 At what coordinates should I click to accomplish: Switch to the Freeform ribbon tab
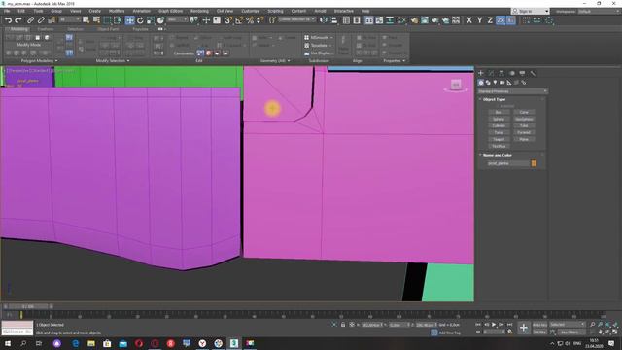click(46, 29)
